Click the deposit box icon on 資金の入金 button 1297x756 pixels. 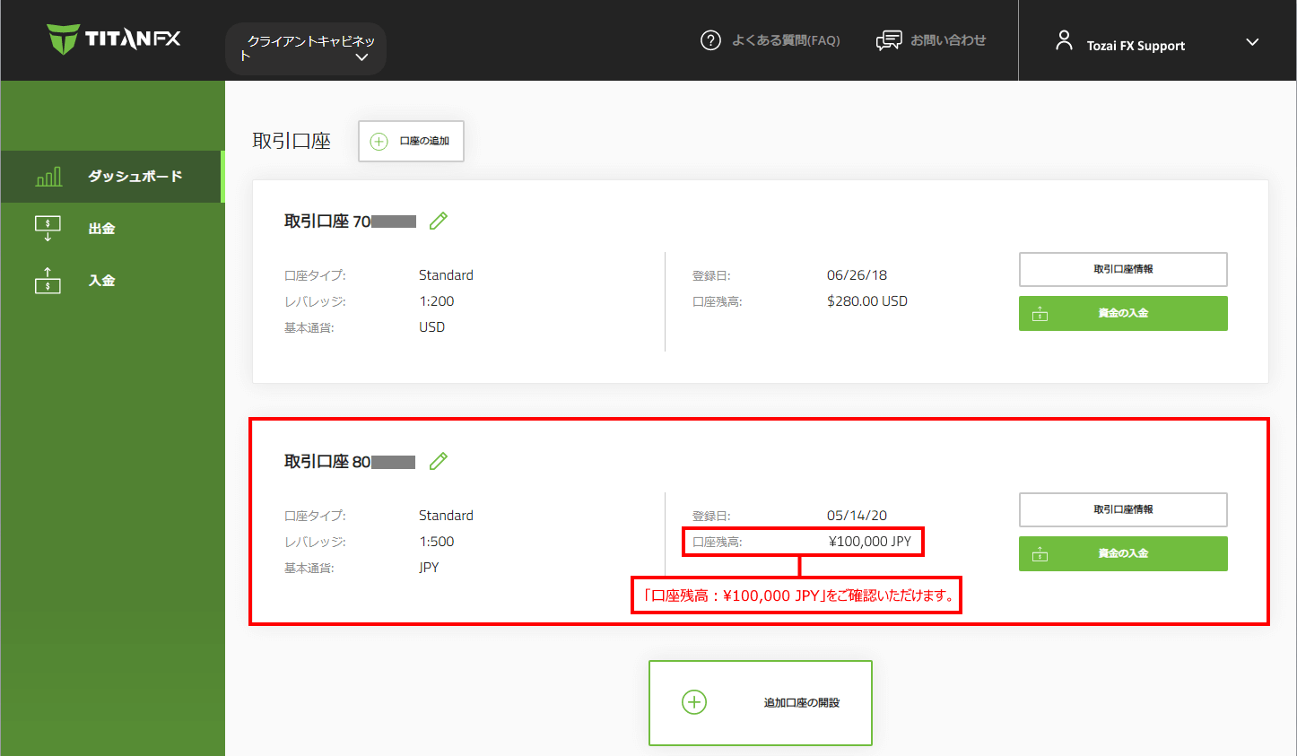point(1040,313)
